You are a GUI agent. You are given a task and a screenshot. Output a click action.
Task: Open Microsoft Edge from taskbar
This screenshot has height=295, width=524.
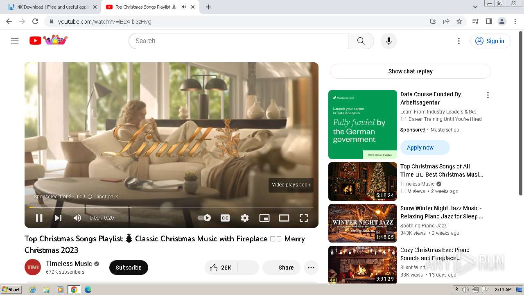point(88,290)
